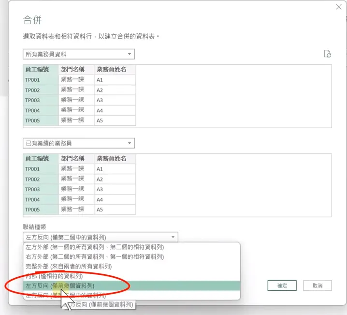Screen dimensions: 347x315
Task: Select 業務員姓名 column header in second table
Action: (115, 159)
